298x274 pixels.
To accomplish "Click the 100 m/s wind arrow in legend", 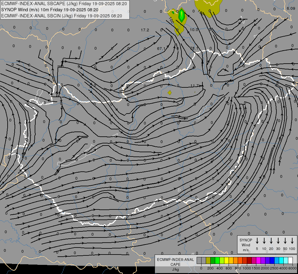I will (292, 241).
